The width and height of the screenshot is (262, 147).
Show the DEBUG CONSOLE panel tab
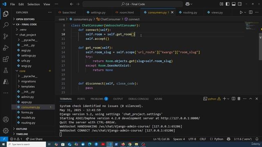click(138, 99)
